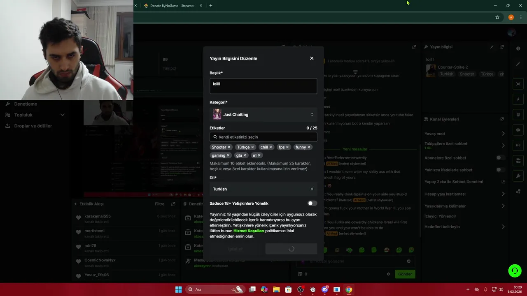The height and width of the screenshot is (296, 527).
Task: Show hidden system tray icons
Action: pyautogui.click(x=468, y=289)
